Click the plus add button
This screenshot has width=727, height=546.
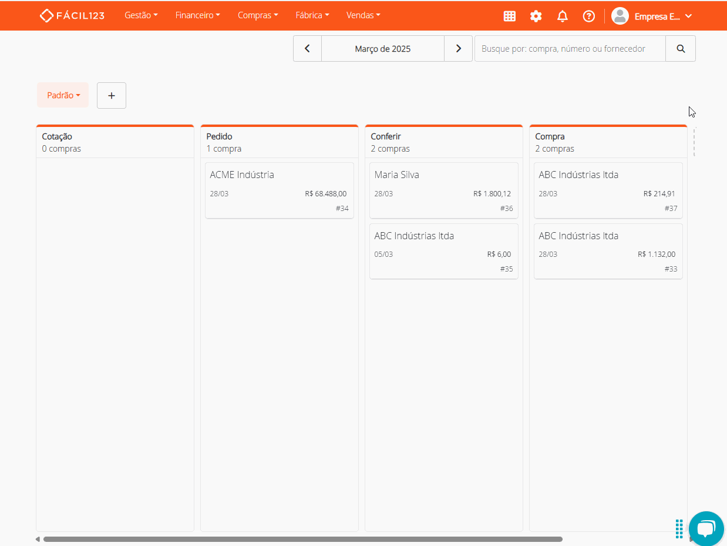[x=112, y=95]
